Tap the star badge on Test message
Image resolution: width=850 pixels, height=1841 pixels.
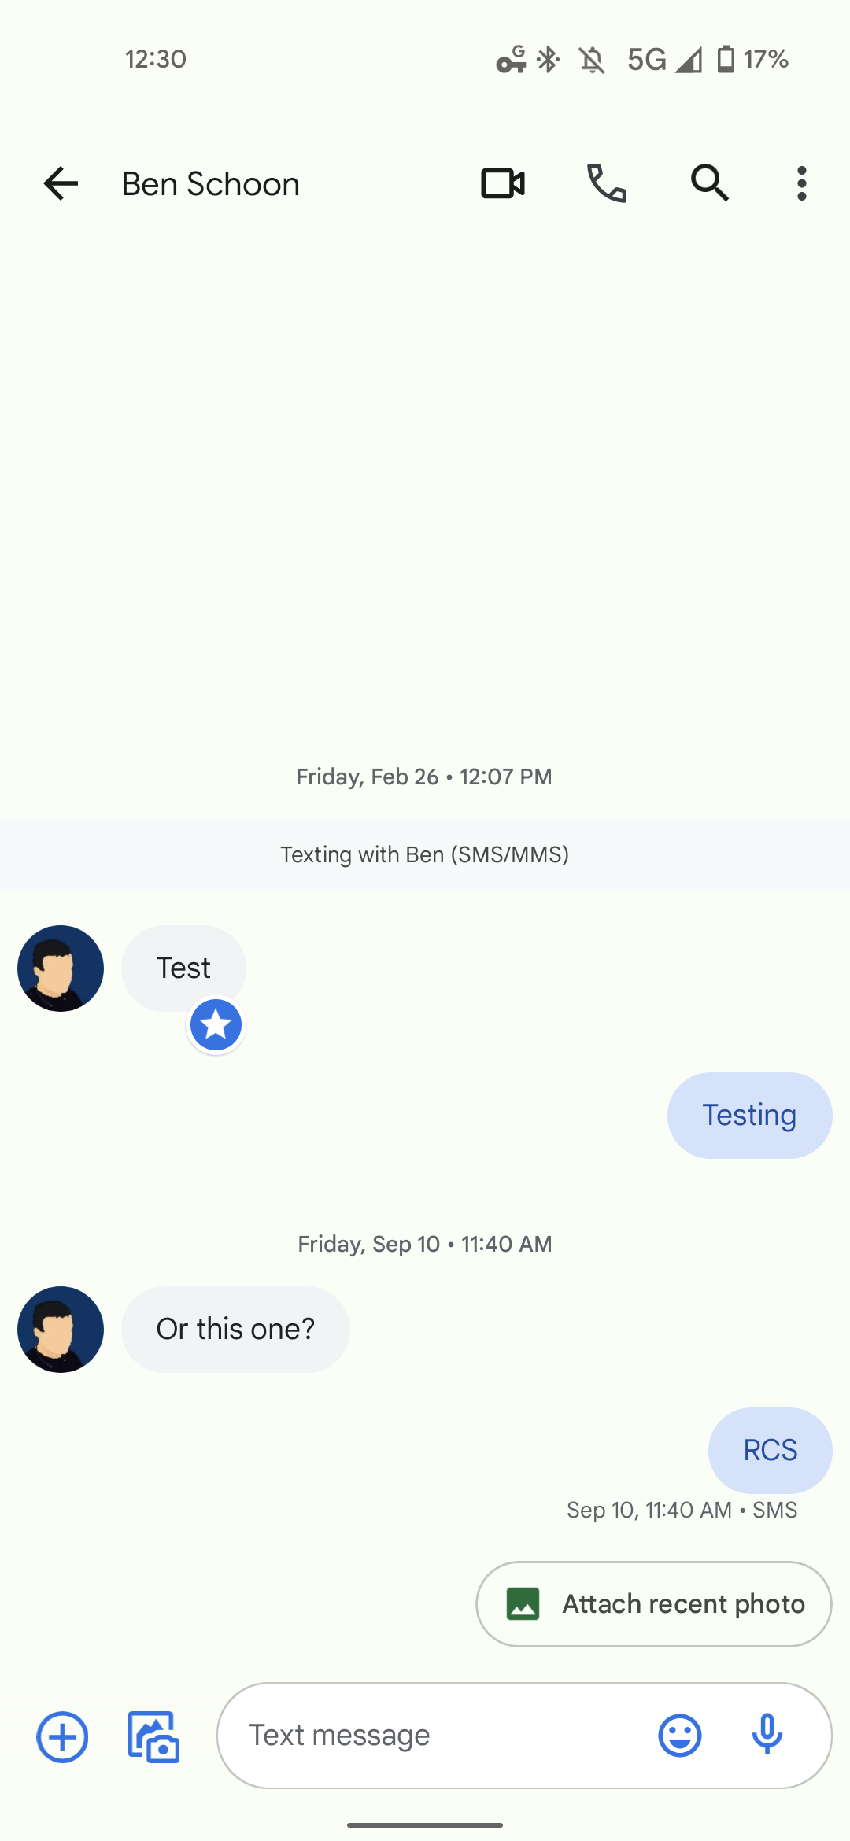coord(216,1025)
